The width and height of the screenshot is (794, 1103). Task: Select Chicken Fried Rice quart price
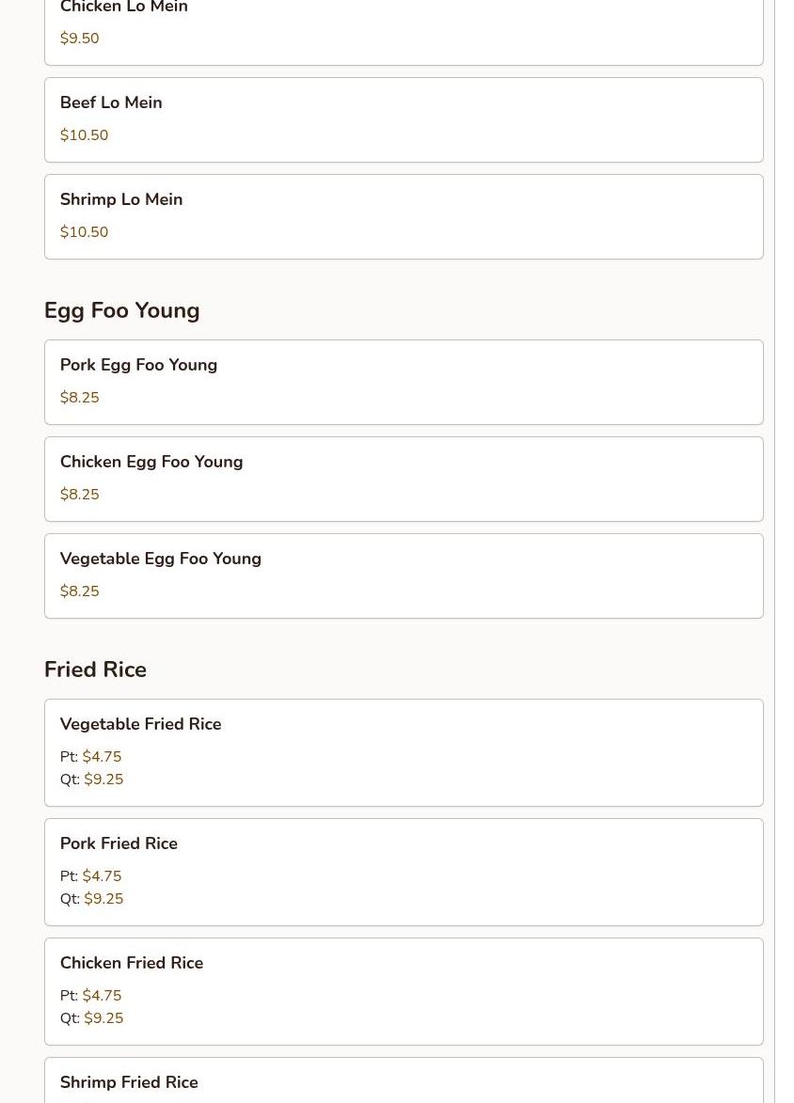(x=103, y=1018)
